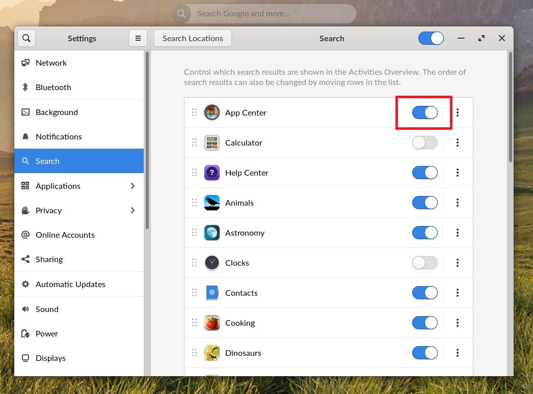The width and height of the screenshot is (533, 394).
Task: Expand the Privacy submenu chevron
Action: coord(132,210)
